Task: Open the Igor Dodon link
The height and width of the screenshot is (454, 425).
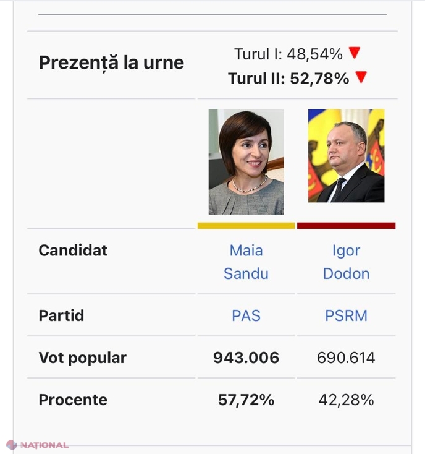Action: (x=346, y=262)
